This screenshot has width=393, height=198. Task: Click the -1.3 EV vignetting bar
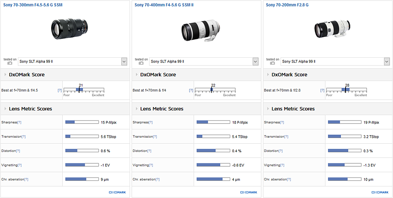345,165
